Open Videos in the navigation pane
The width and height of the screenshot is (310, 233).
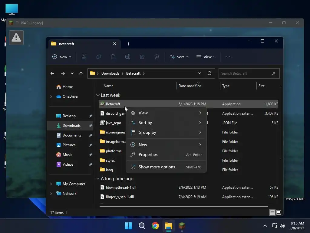(x=68, y=164)
